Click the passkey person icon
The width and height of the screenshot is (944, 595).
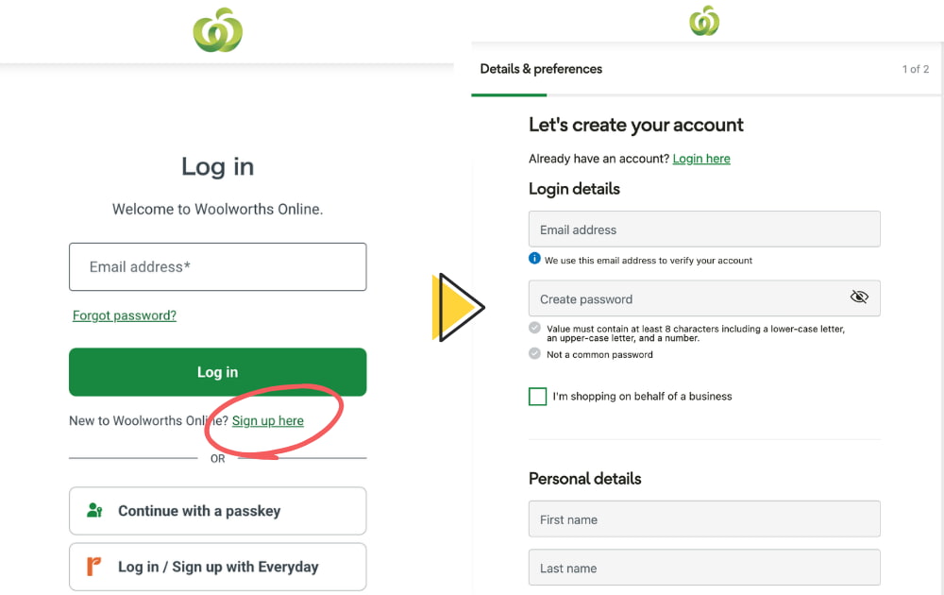coord(94,511)
